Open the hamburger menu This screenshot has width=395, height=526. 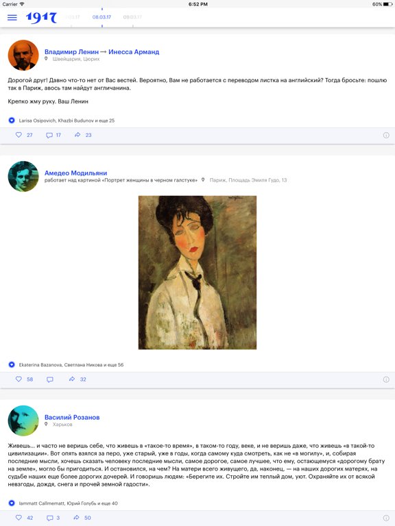pos(12,17)
